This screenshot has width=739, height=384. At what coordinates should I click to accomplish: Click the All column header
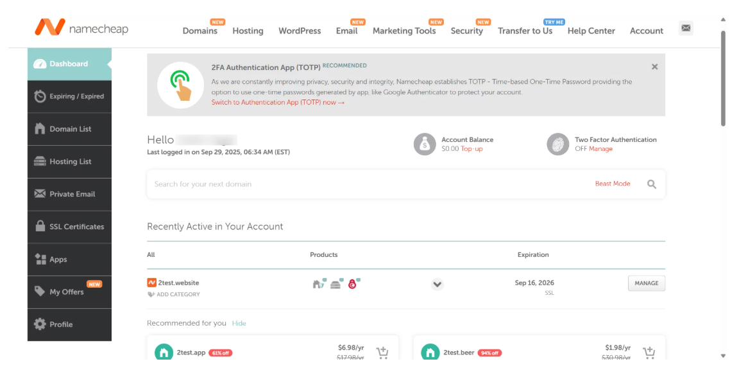pyautogui.click(x=151, y=255)
